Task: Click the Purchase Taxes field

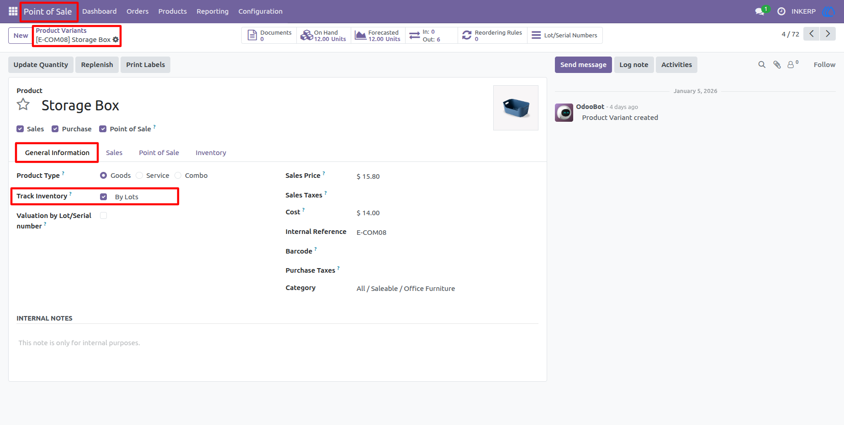Action: [447, 270]
